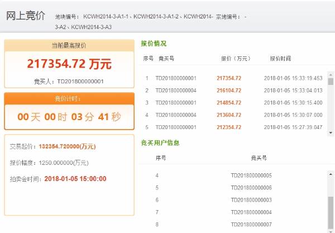Select bidder TD201800000005 in user list
The width and height of the screenshot is (335, 233).
tap(251, 175)
